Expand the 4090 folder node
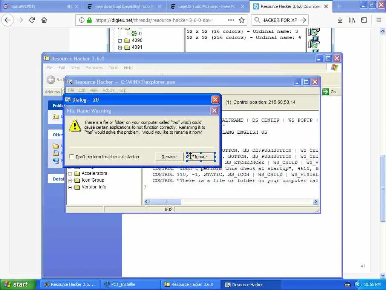 [x=120, y=41]
